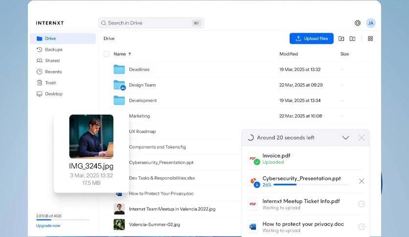Click the Development folder name
Image resolution: width=409 pixels, height=237 pixels.
tap(143, 100)
